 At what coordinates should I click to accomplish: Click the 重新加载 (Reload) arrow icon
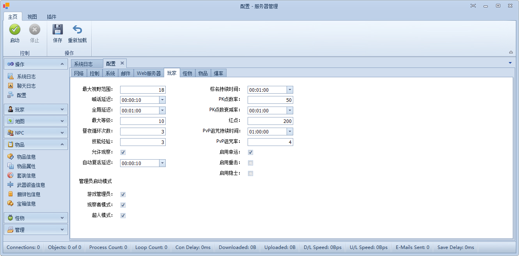tap(77, 30)
